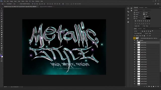Screen dimensions: 161x90
Task: Select the Rectangular Marquee tool
Action: click(2, 11)
